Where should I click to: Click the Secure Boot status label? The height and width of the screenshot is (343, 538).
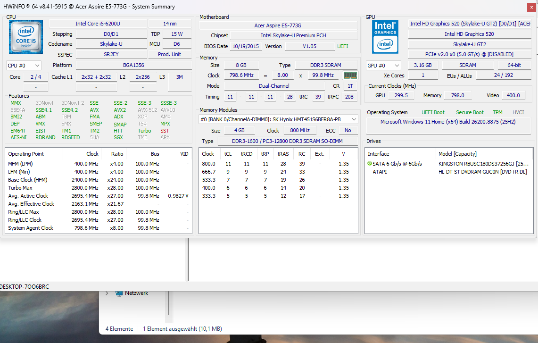click(470, 113)
